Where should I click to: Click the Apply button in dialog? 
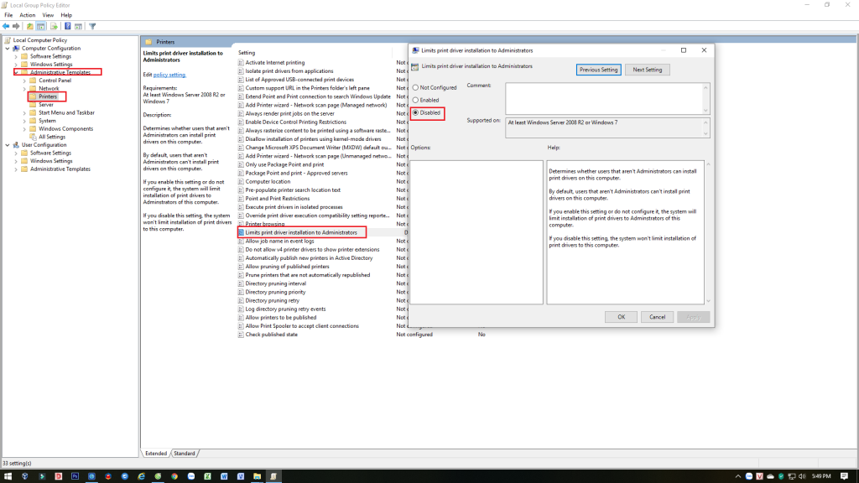coord(693,317)
